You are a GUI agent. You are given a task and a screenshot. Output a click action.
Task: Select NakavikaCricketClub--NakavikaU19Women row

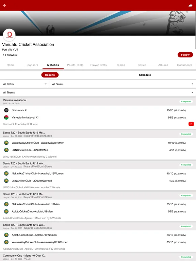coord(98,174)
